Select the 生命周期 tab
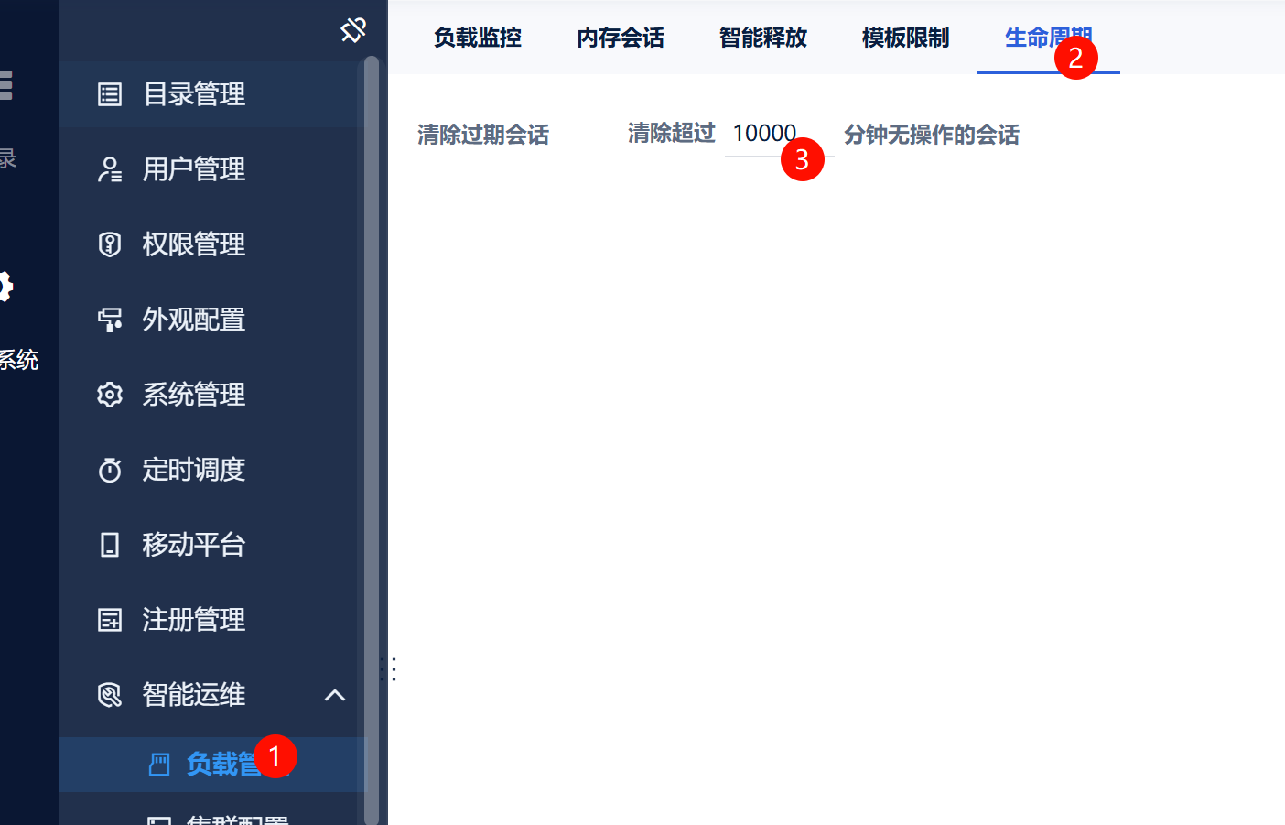 point(1049,38)
